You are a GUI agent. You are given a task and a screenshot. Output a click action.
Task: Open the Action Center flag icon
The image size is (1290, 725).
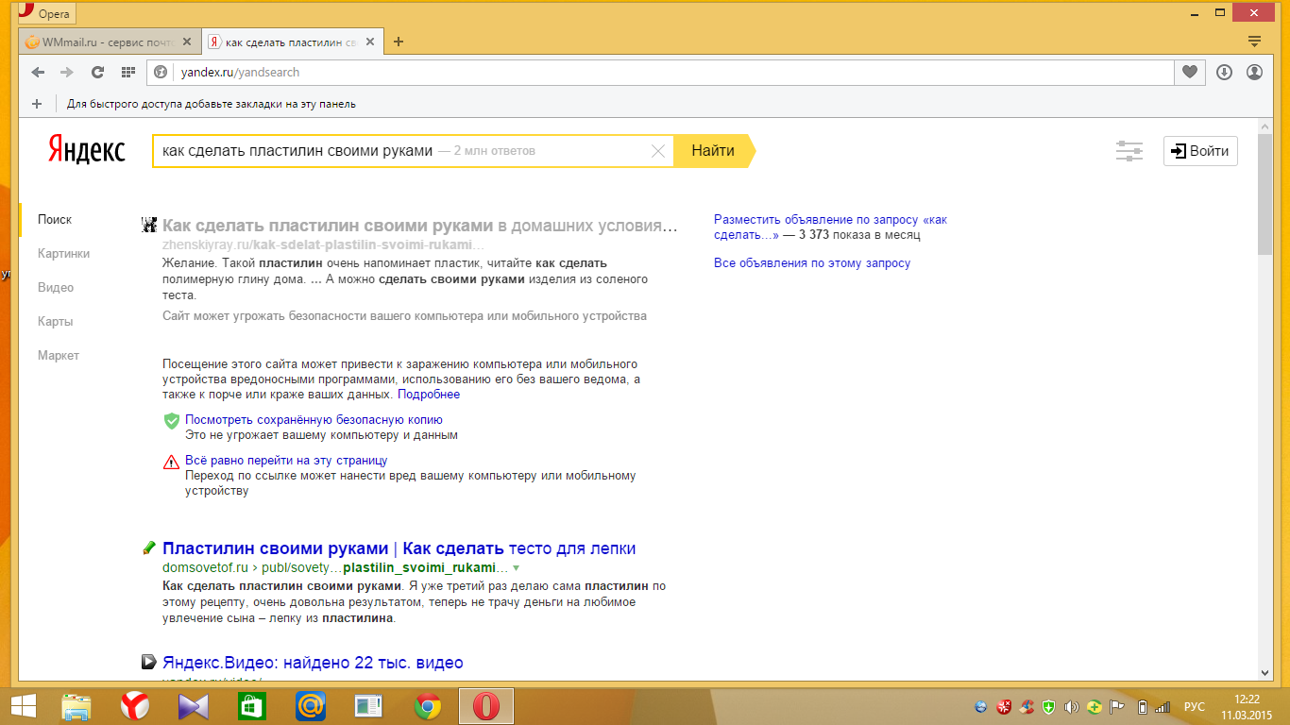pos(1116,706)
